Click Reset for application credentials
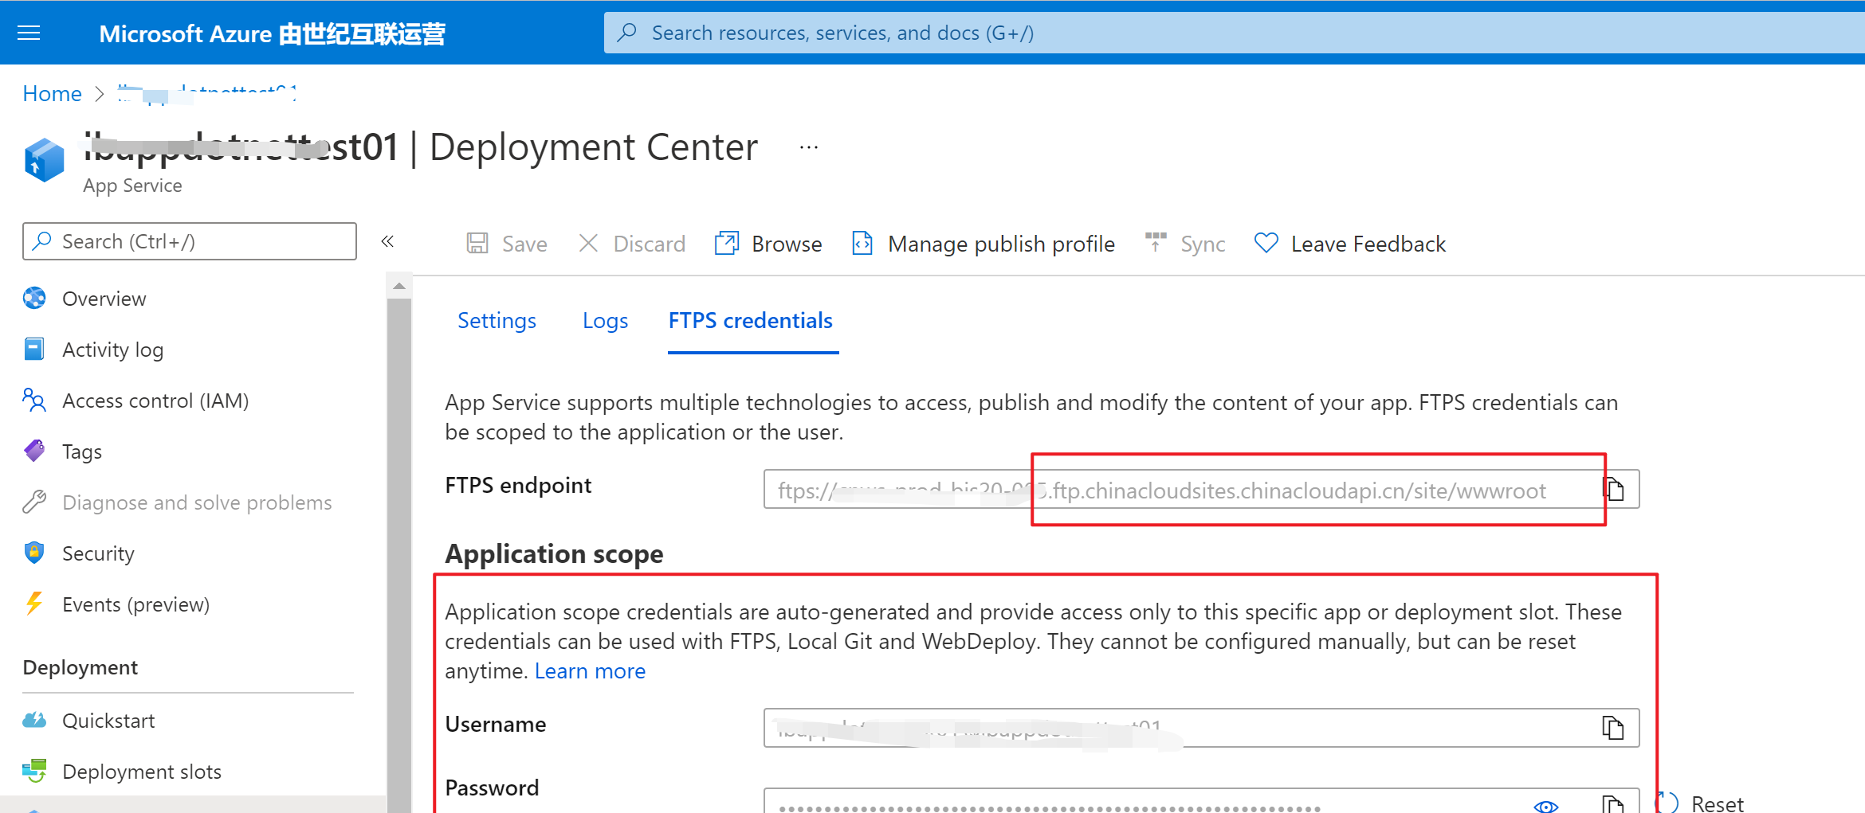Screen dimensions: 1865x813 (1700, 803)
